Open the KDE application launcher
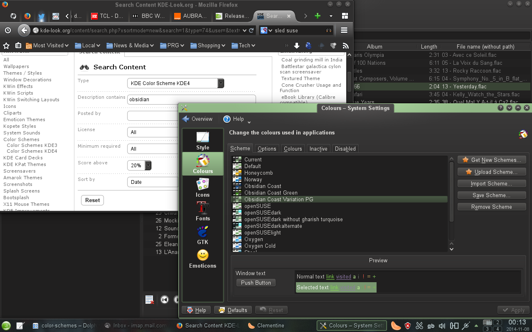This screenshot has width=532, height=332. pyautogui.click(x=6, y=326)
